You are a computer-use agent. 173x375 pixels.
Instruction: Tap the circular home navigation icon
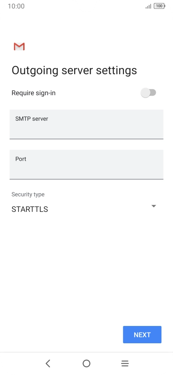tap(86, 363)
